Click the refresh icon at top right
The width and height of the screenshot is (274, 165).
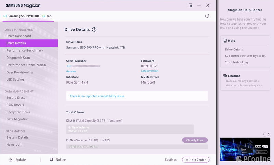[207, 16]
